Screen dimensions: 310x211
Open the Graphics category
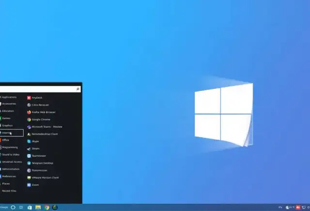(6, 126)
